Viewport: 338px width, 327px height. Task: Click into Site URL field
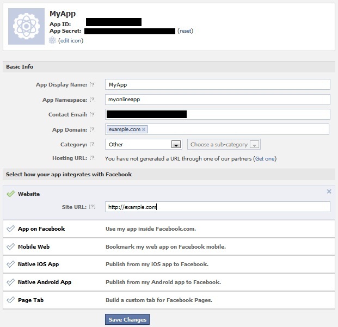coord(218,207)
